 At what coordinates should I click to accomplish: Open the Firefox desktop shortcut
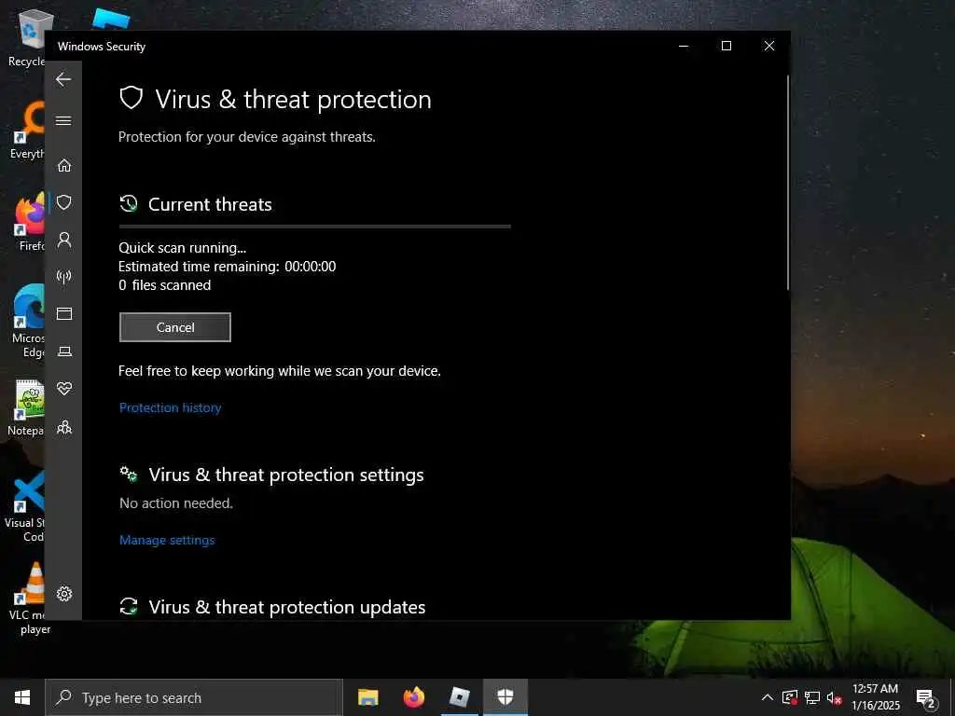pos(27,222)
